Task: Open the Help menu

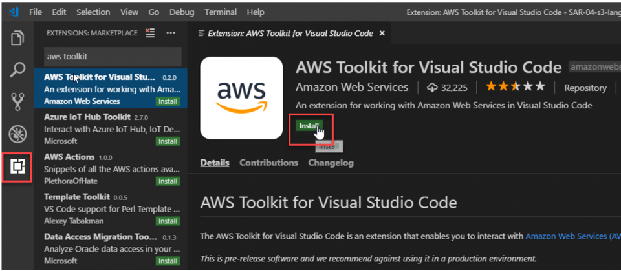Action: [255, 12]
